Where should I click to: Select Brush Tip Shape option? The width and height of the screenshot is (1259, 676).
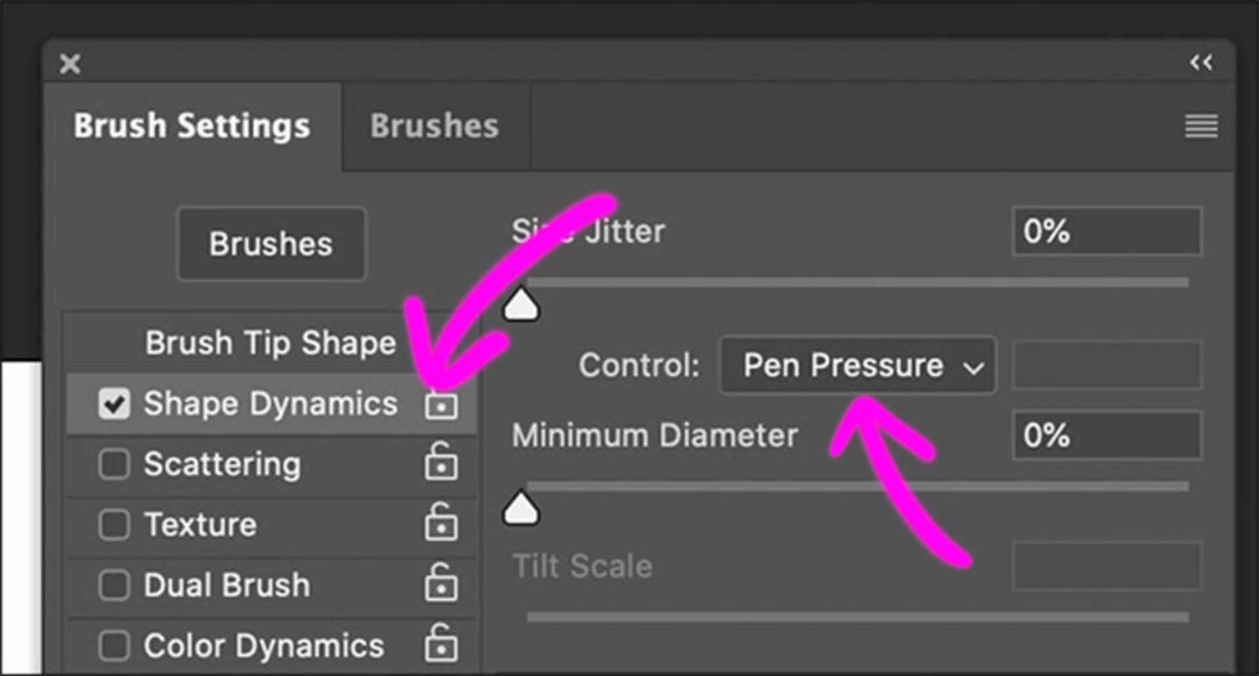(x=270, y=343)
